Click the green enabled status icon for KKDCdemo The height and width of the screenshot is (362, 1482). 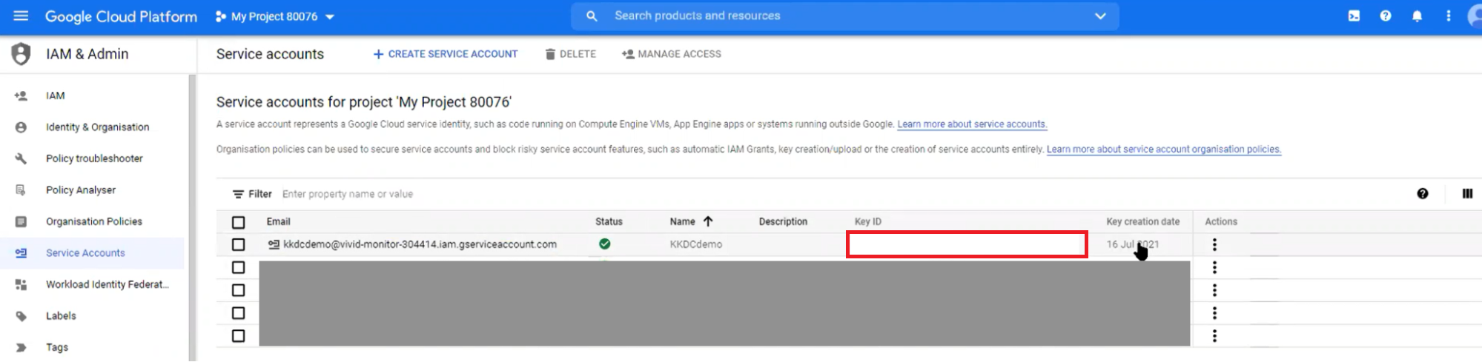pyautogui.click(x=604, y=244)
